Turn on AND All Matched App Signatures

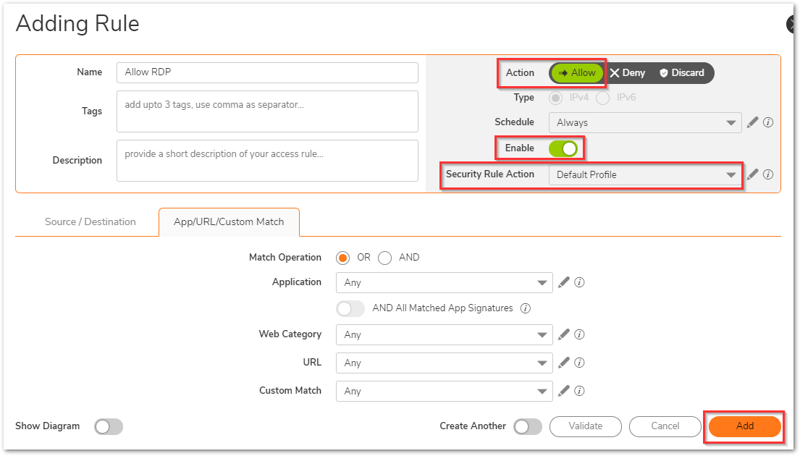(x=351, y=308)
